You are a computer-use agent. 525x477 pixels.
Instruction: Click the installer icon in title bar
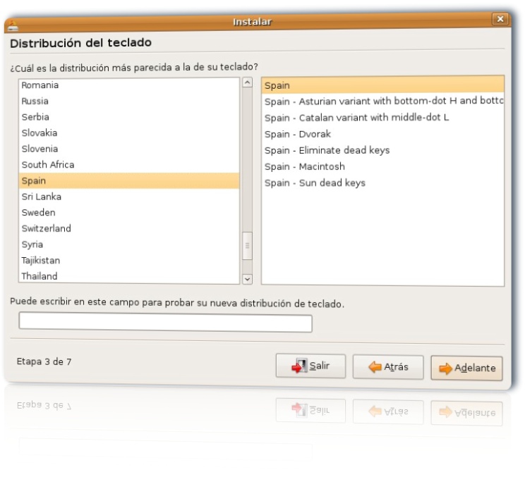(x=12, y=27)
